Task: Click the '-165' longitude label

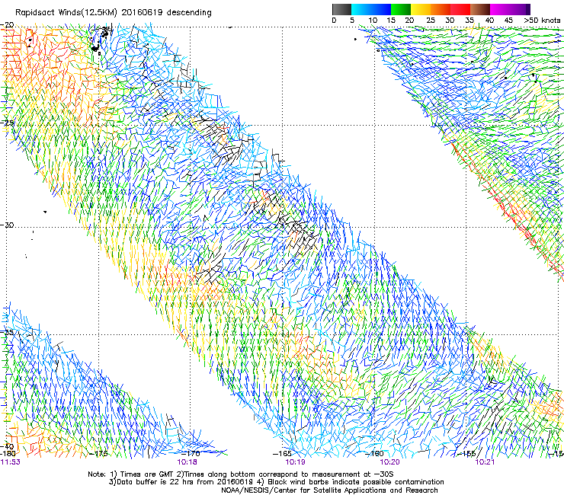Action: click(282, 454)
